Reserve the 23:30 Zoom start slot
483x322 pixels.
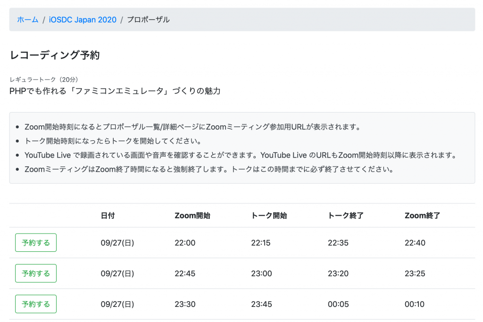[x=36, y=304]
